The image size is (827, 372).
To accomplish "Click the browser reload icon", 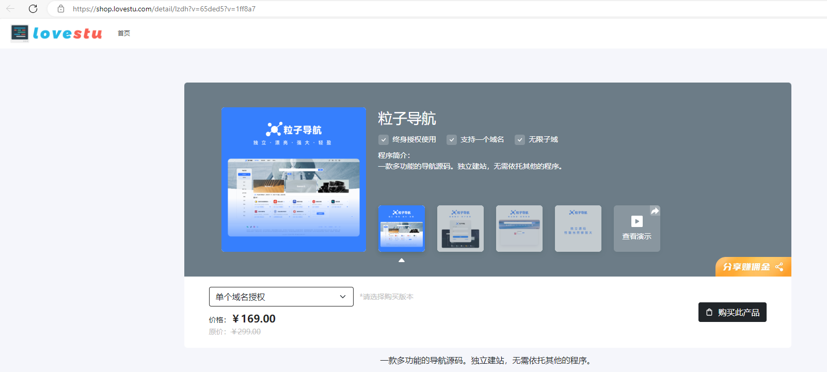I will (33, 9).
